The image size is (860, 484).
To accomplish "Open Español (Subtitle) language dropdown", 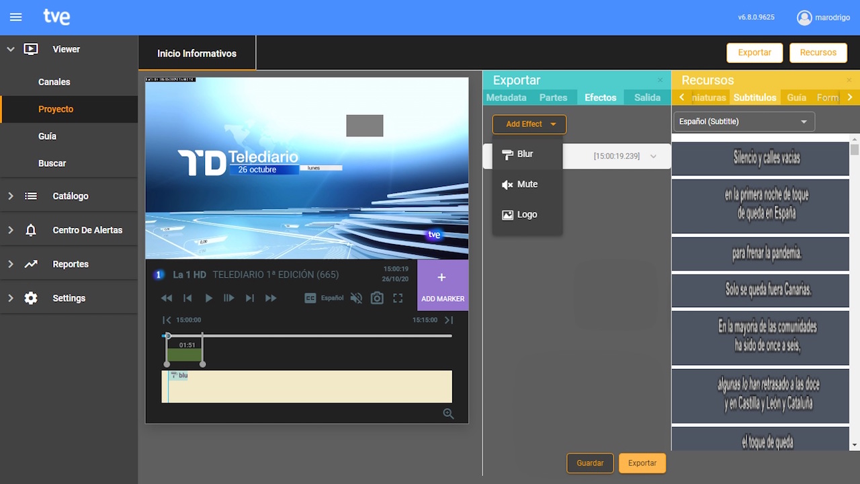I will (x=744, y=122).
